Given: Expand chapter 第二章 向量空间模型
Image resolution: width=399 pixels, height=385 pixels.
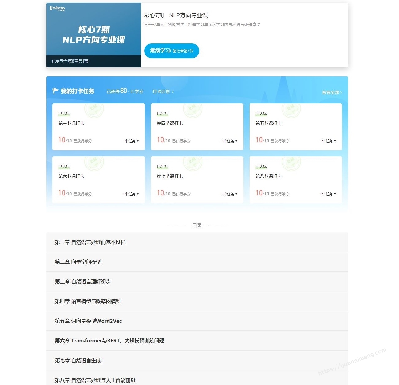Looking at the screenshot, I should (197, 262).
